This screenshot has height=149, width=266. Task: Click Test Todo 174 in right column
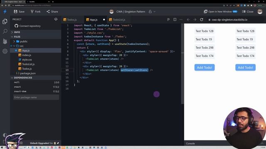(x=245, y=56)
